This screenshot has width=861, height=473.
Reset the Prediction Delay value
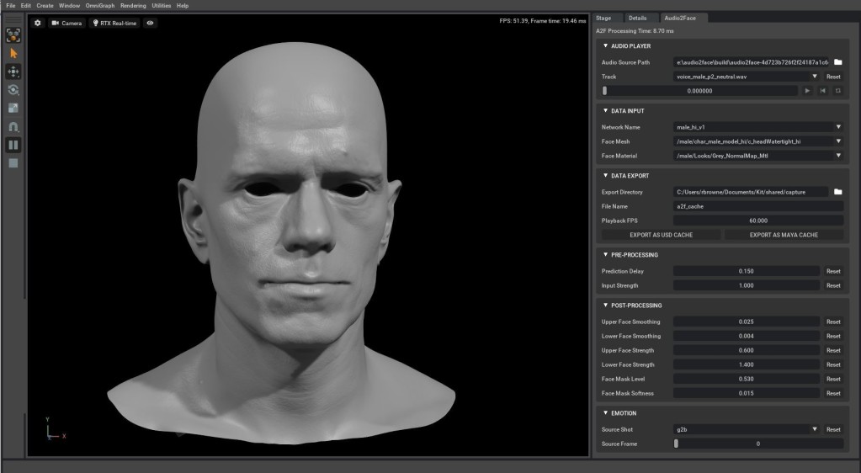click(x=832, y=271)
